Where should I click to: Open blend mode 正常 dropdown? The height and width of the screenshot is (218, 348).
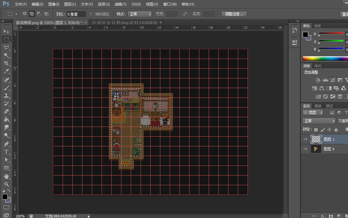tap(319, 121)
